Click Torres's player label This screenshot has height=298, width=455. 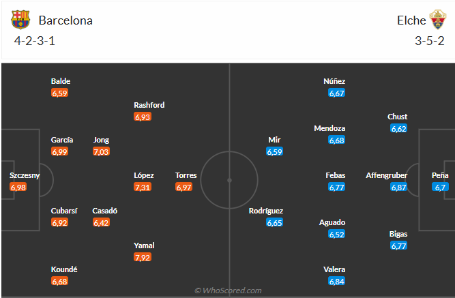click(186, 175)
